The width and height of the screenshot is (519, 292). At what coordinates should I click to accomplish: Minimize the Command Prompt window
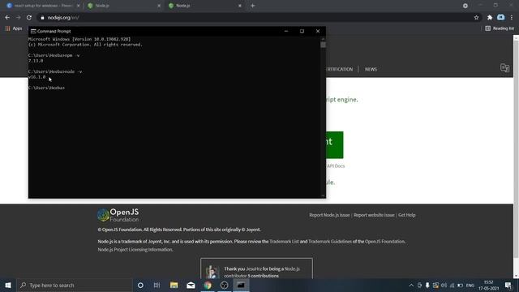(x=286, y=31)
